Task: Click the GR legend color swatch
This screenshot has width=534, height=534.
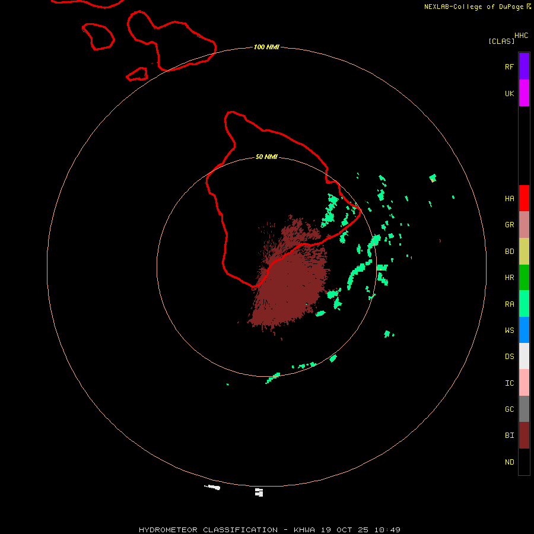Action: (524, 225)
